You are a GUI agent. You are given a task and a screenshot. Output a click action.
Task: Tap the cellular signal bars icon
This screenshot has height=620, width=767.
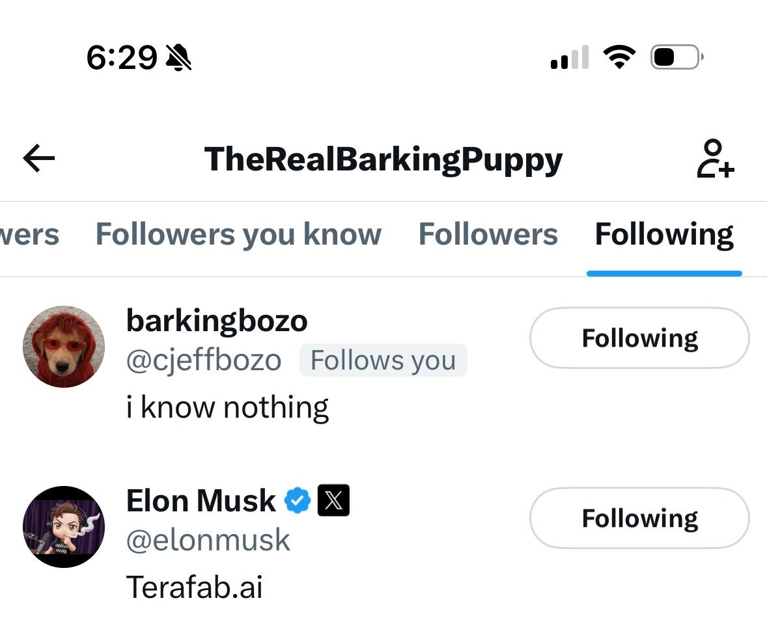click(570, 58)
